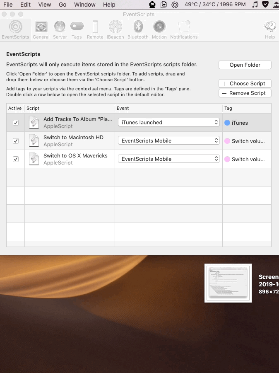Select the Switch to Macintosh HD script icon

coord(34,140)
